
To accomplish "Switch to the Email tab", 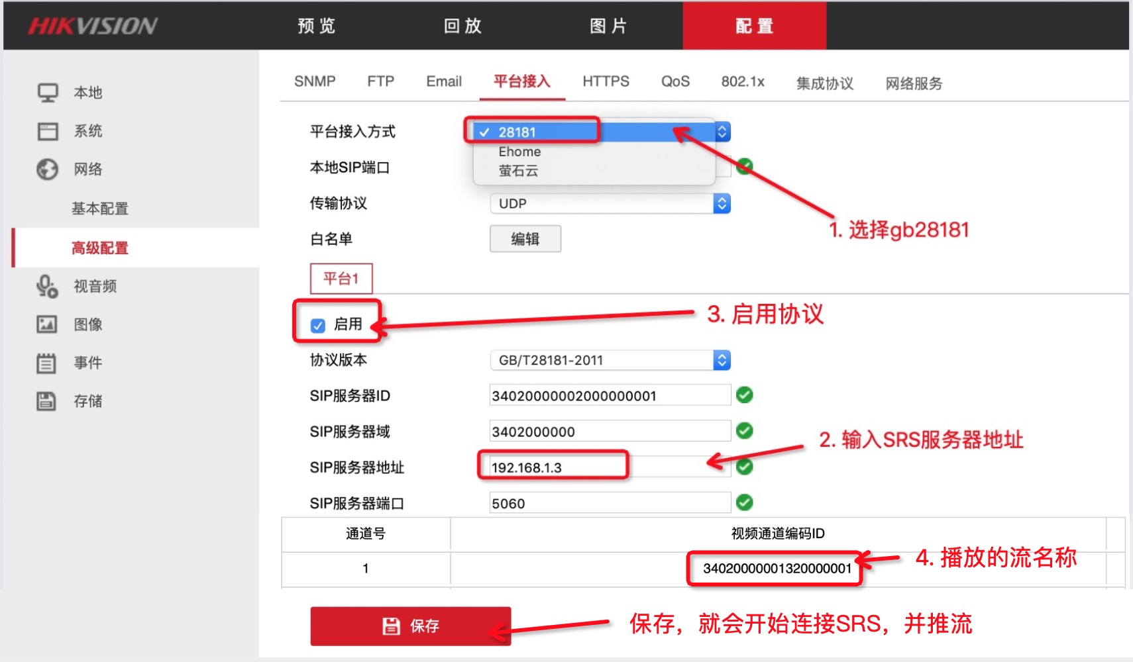I will pyautogui.click(x=444, y=81).
